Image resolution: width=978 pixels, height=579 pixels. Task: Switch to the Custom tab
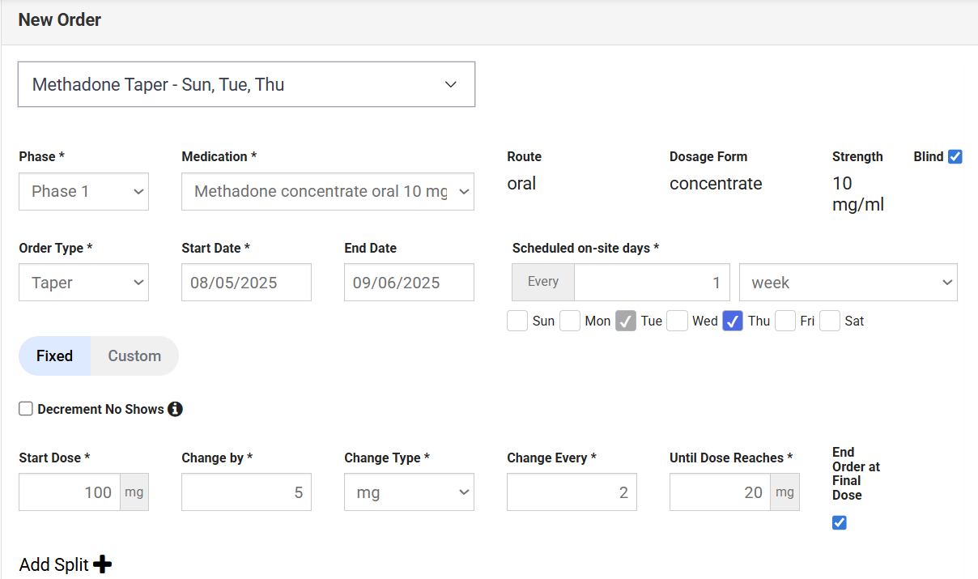(x=134, y=356)
